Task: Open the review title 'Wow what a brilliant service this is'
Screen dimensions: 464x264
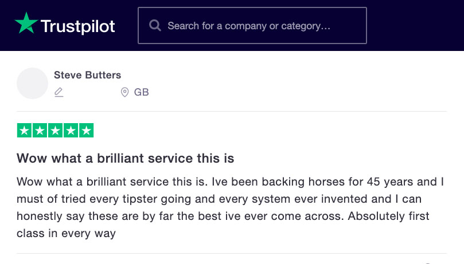Action: (x=125, y=158)
